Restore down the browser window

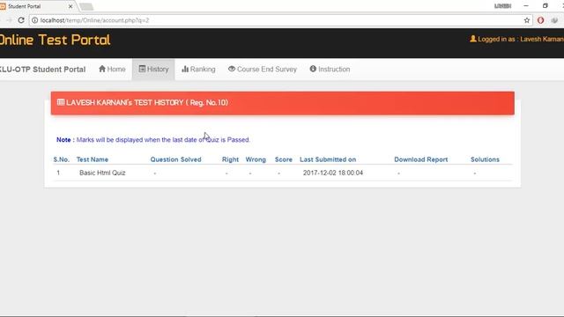click(545, 6)
